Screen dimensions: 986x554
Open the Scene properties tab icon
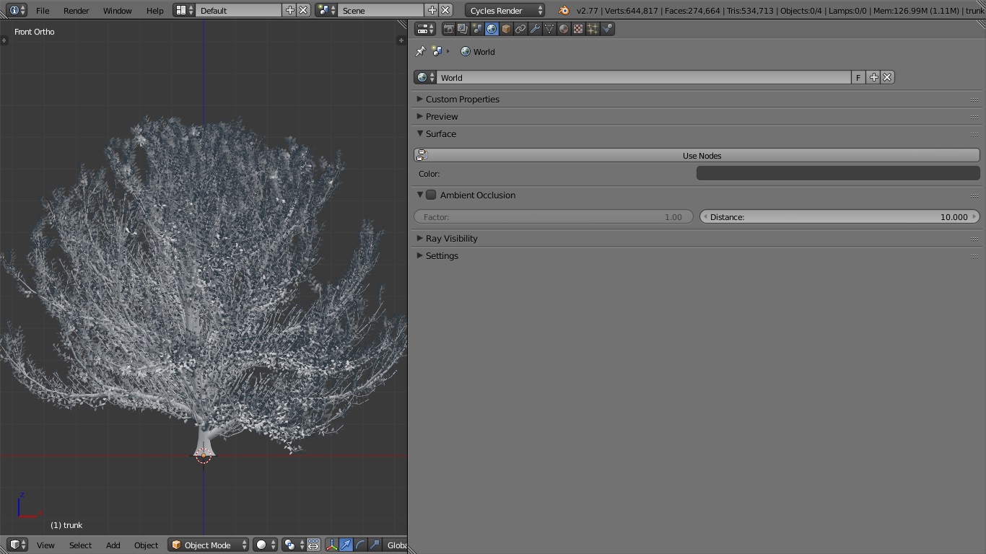point(477,29)
